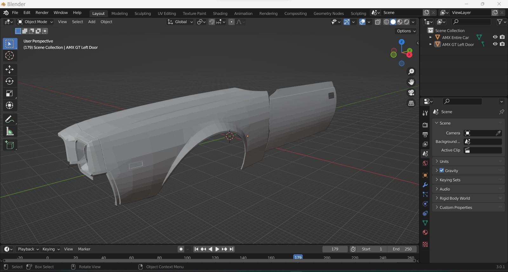Switch to wireframe viewport shading
This screenshot has height=272, width=508.
[x=386, y=22]
